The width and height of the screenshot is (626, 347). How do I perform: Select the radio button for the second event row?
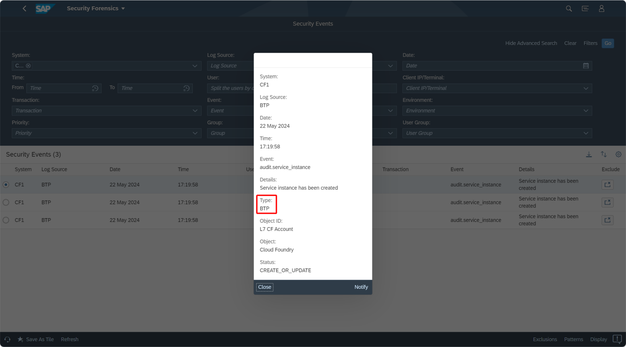pos(5,202)
